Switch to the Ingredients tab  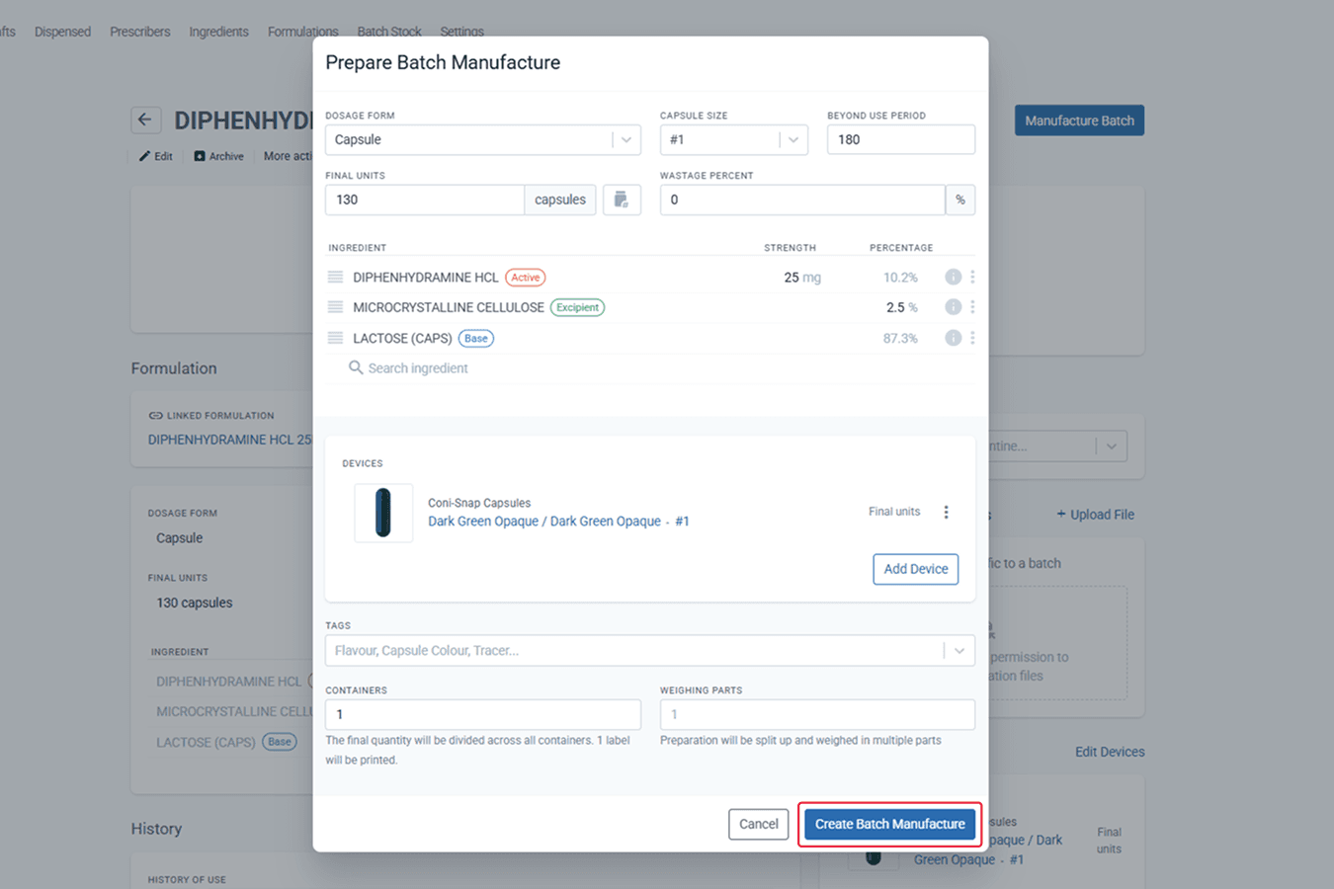[218, 32]
